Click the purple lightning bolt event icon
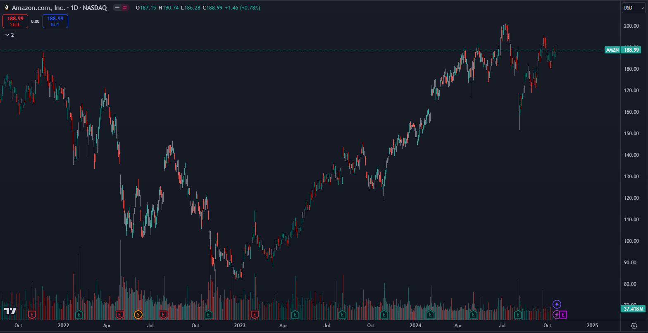648x333 pixels. click(x=557, y=315)
